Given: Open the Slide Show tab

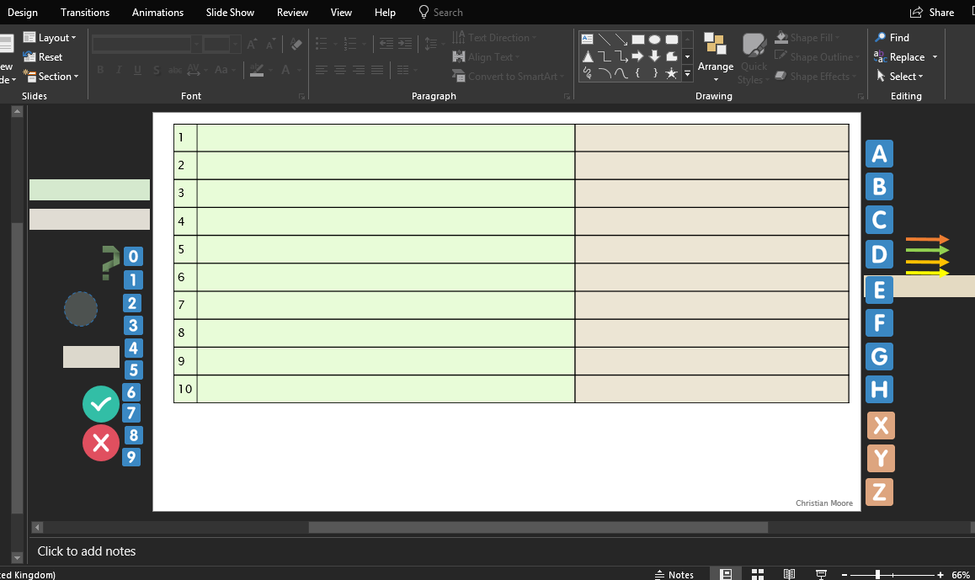Looking at the screenshot, I should point(230,13).
